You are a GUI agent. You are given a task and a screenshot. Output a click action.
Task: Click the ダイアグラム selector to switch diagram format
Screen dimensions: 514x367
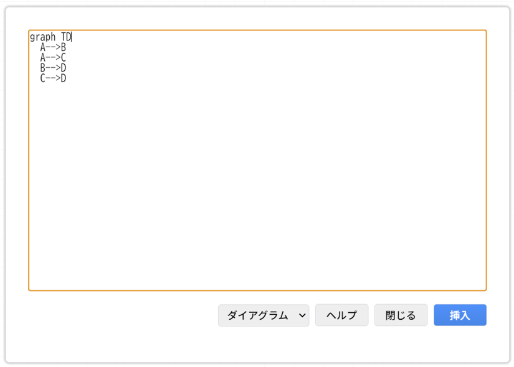[262, 315]
